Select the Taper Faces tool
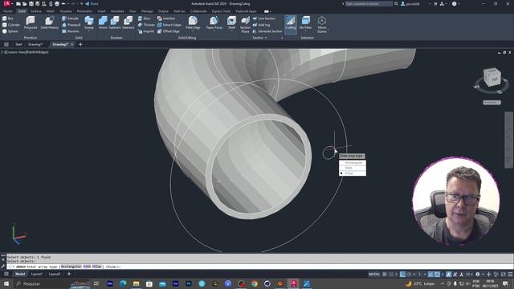This screenshot has height=289, width=514. (214, 23)
